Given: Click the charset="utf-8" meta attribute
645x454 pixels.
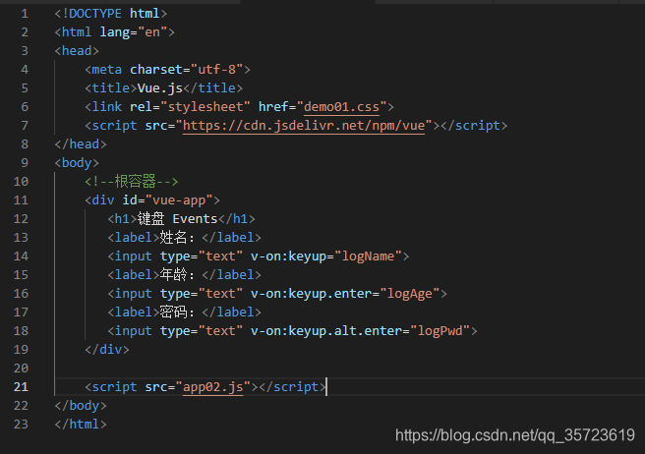Looking at the screenshot, I should click(187, 70).
